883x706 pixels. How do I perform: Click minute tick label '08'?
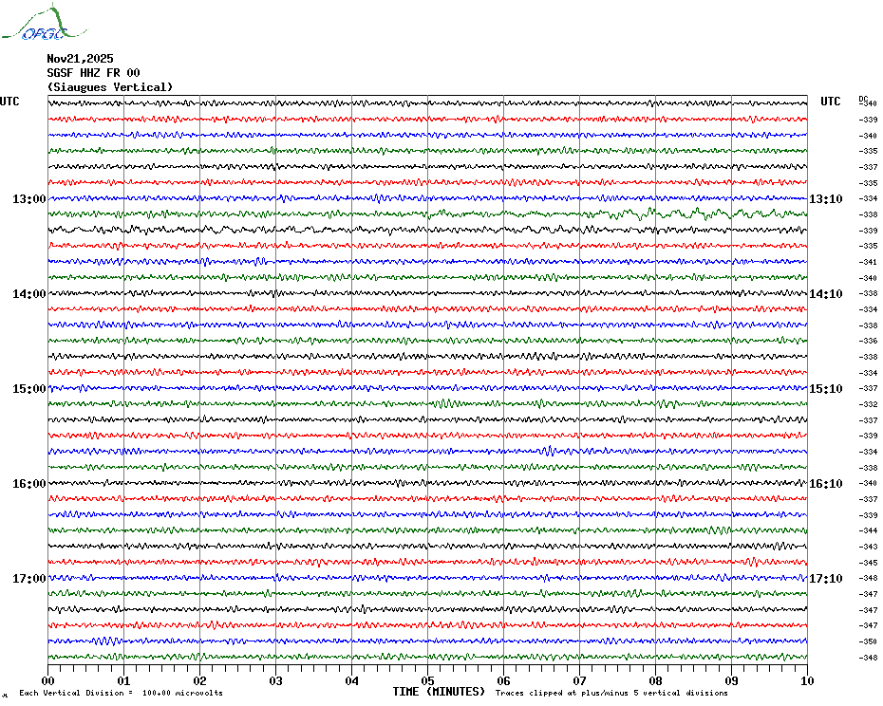click(x=655, y=680)
